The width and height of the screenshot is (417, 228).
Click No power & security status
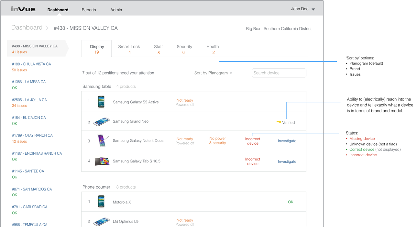tap(217, 141)
